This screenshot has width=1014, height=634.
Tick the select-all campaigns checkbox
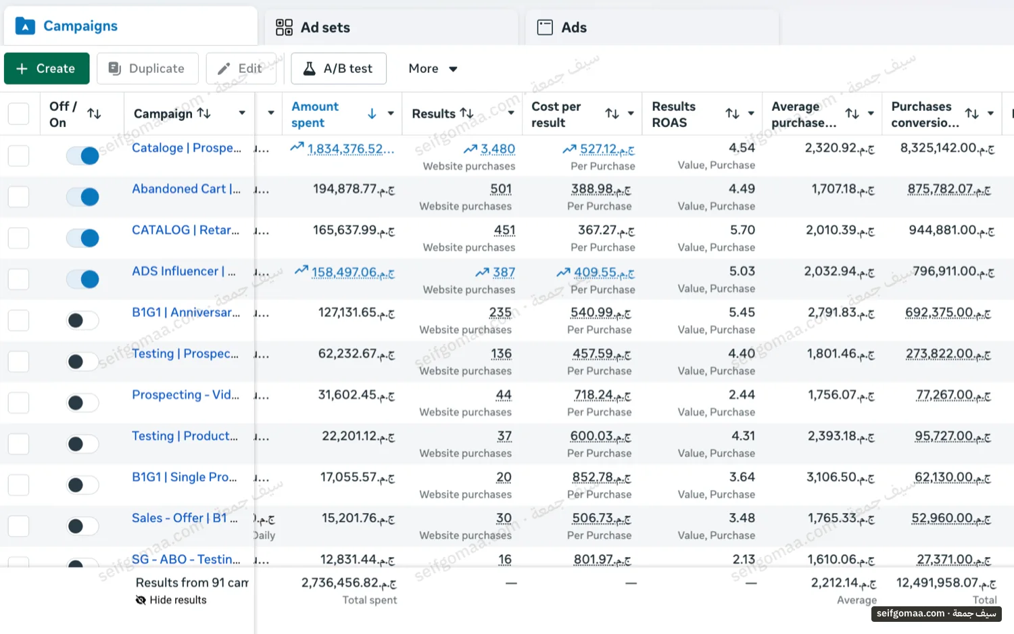(x=18, y=114)
